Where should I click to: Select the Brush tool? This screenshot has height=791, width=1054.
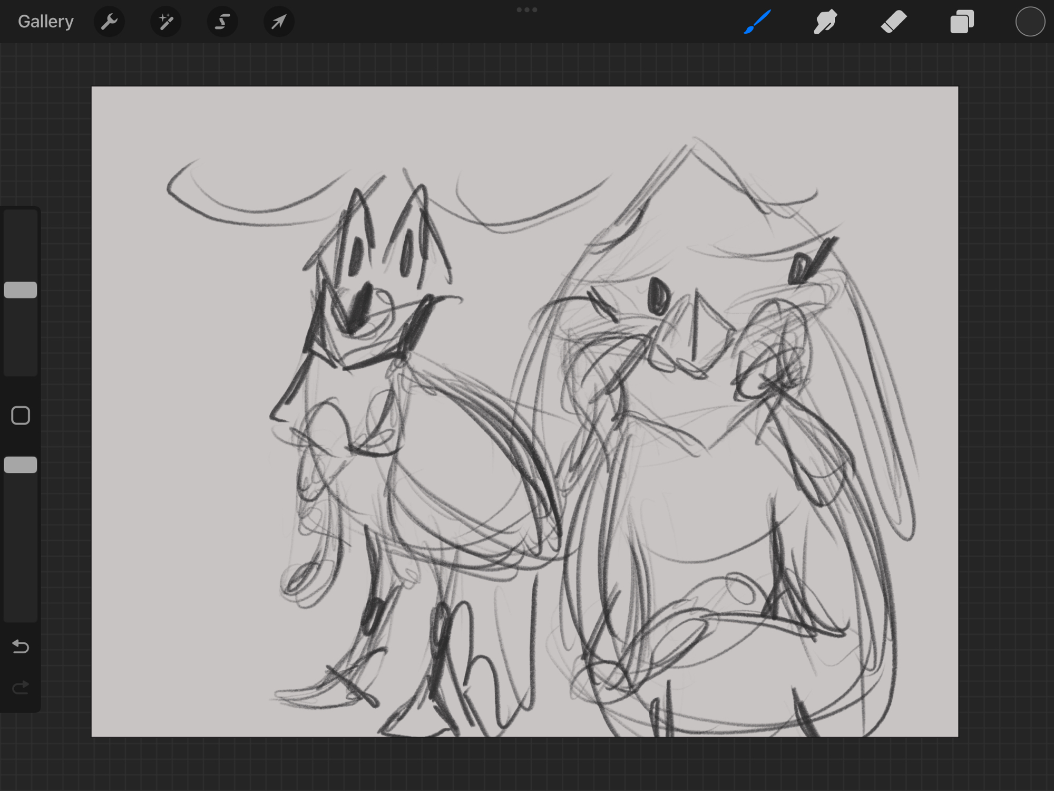click(757, 22)
